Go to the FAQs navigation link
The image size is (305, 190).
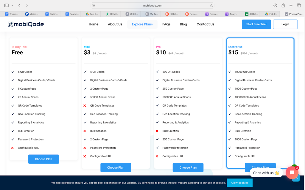click(x=166, y=24)
